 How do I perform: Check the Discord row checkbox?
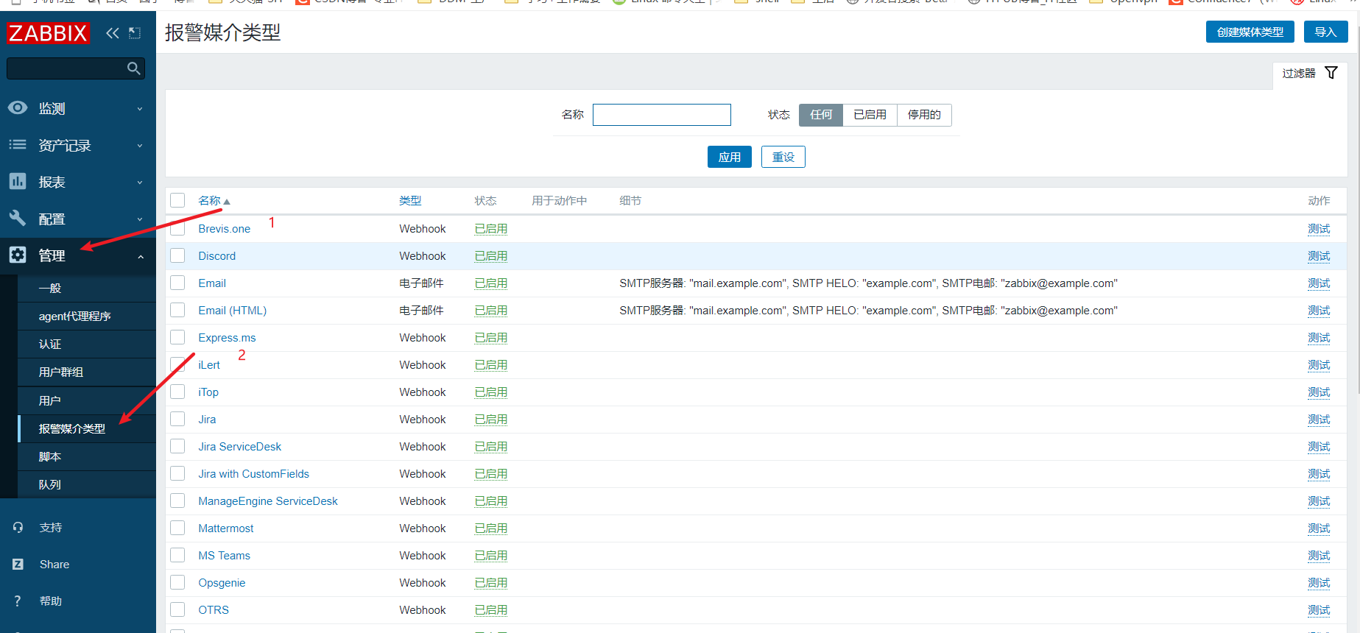pos(177,255)
